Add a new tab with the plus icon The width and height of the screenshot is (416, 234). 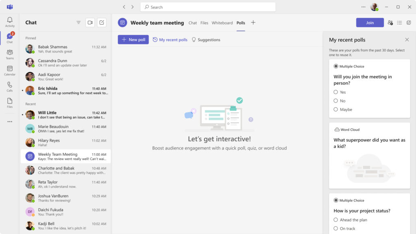[253, 23]
